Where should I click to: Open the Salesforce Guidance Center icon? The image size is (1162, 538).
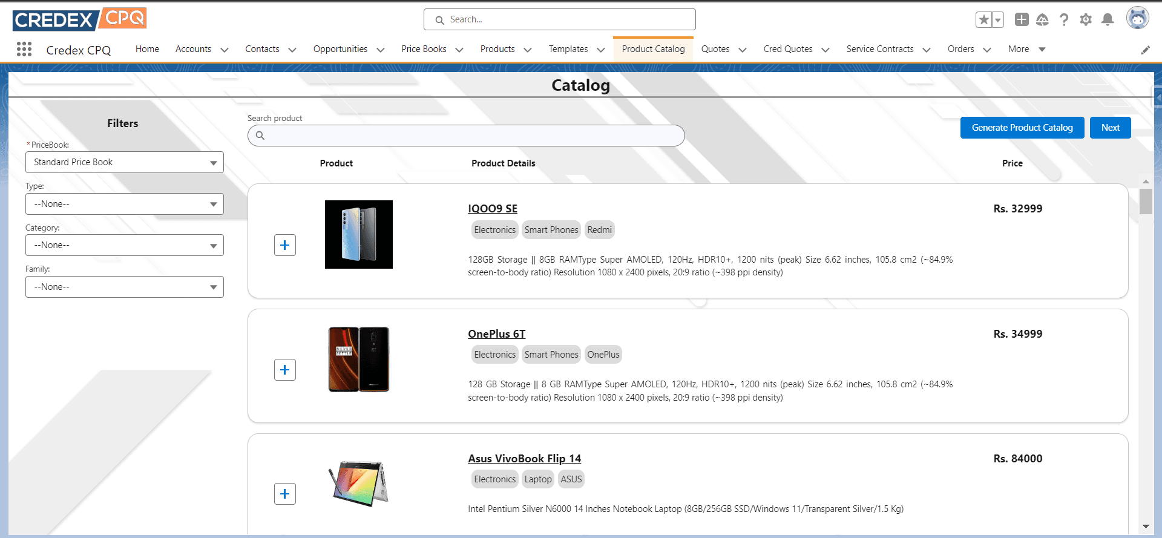pyautogui.click(x=1042, y=20)
